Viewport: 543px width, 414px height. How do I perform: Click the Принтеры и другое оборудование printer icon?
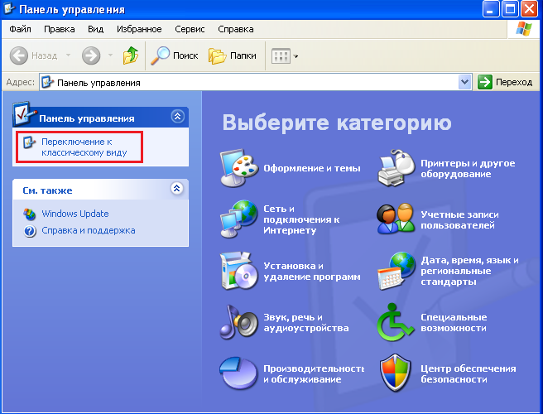coord(396,168)
